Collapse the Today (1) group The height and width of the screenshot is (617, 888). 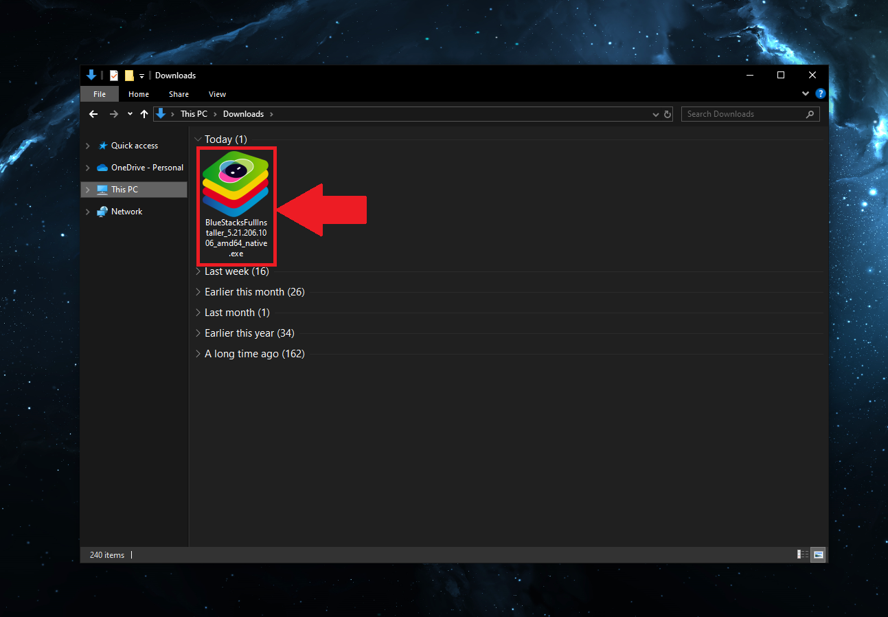(198, 139)
